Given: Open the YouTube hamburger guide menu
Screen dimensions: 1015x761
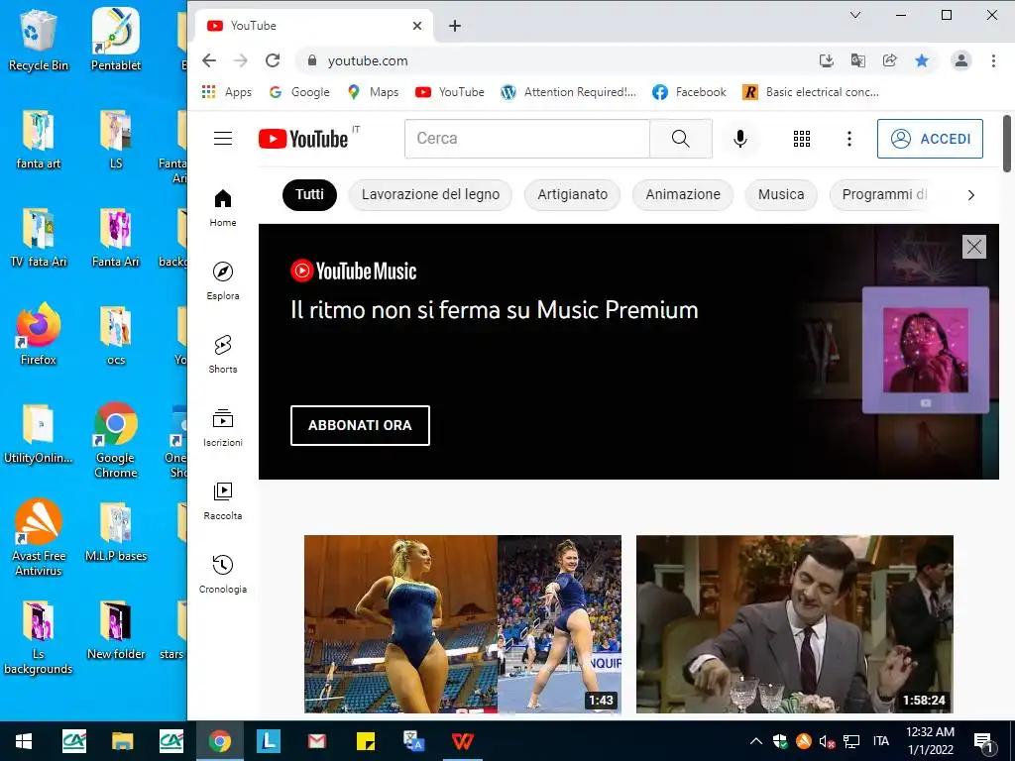Looking at the screenshot, I should click(x=223, y=139).
